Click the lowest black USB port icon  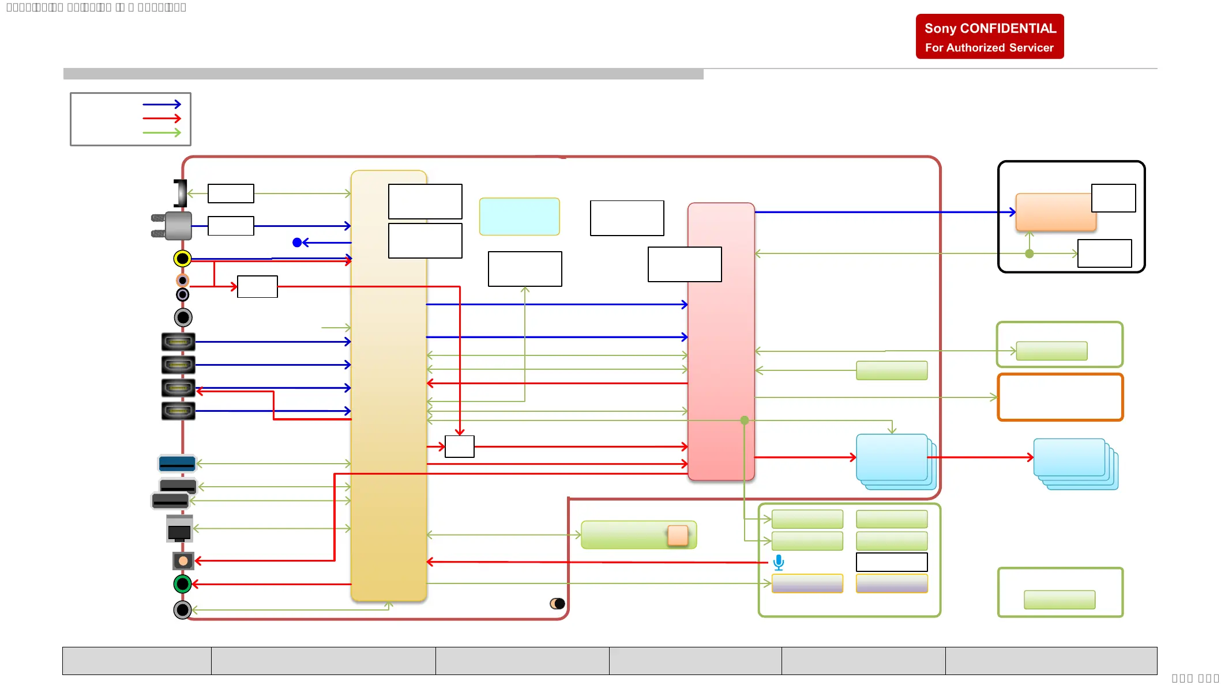point(170,501)
